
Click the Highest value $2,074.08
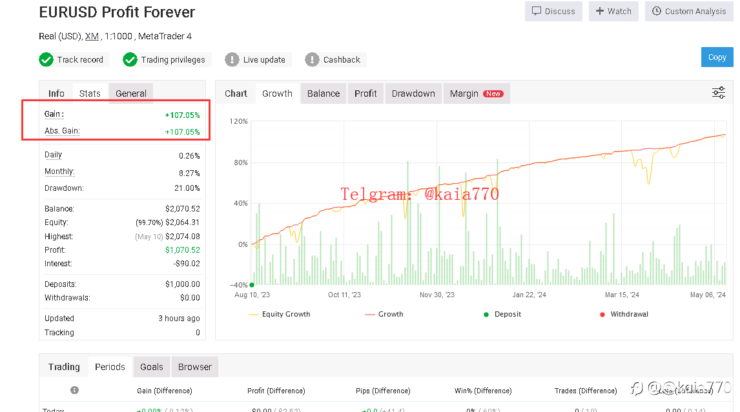pyautogui.click(x=182, y=237)
